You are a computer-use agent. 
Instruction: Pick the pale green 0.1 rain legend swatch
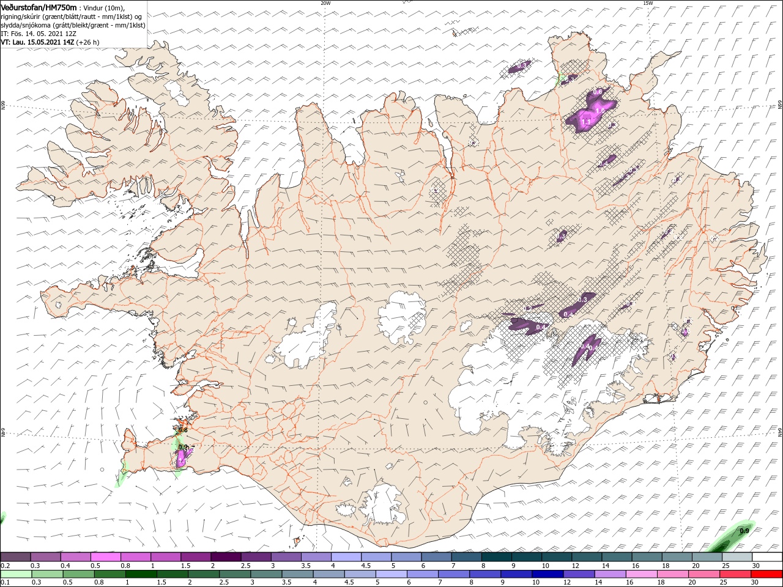tap(15, 574)
